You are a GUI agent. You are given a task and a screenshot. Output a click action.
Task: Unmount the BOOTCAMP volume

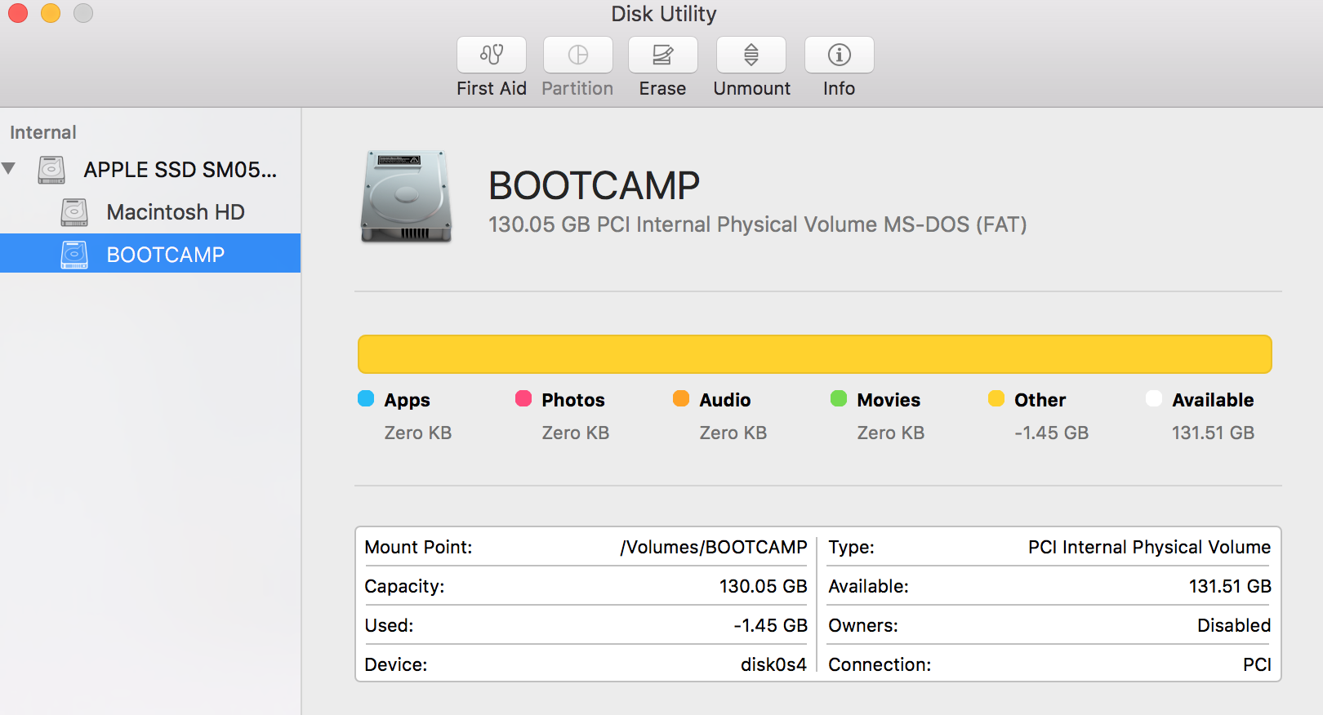point(751,55)
